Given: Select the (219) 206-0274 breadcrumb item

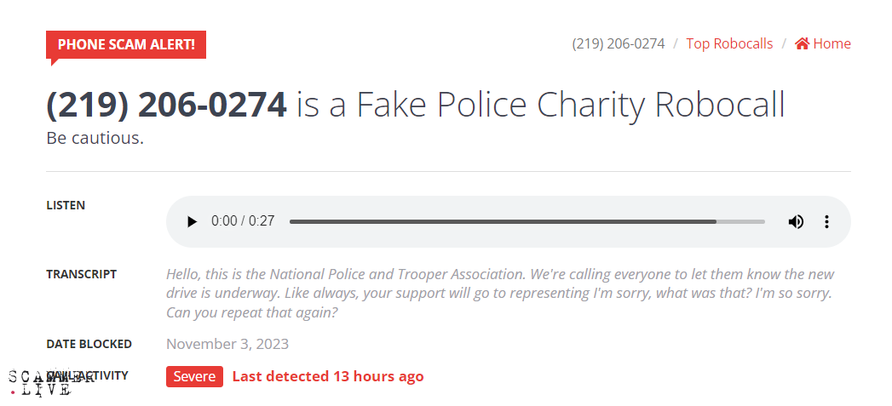Looking at the screenshot, I should click(x=619, y=43).
